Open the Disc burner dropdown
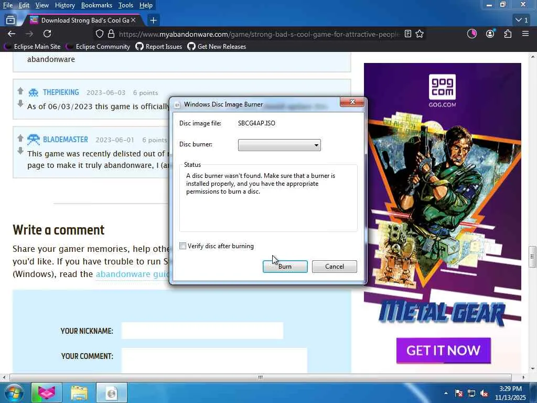537x403 pixels. click(279, 145)
